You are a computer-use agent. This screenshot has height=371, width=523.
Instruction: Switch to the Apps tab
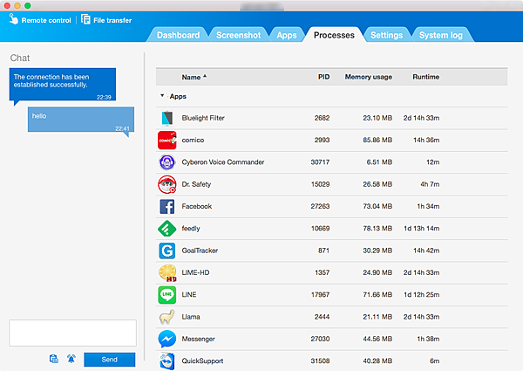point(287,35)
